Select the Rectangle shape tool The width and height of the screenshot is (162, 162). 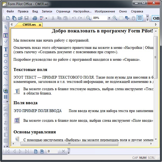tap(6, 55)
